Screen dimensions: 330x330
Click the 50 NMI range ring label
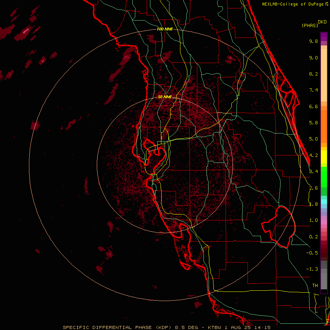click(165, 97)
